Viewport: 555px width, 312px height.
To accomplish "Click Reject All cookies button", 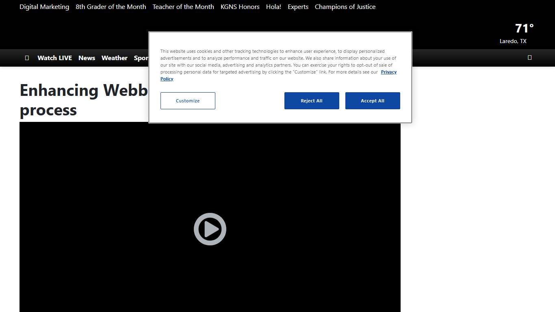I will click(312, 101).
